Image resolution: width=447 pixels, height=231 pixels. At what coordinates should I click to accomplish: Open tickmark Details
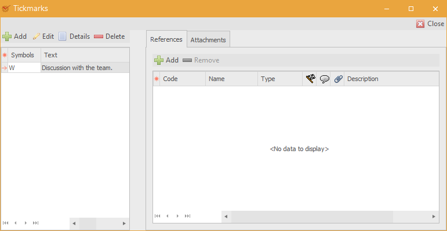point(74,36)
